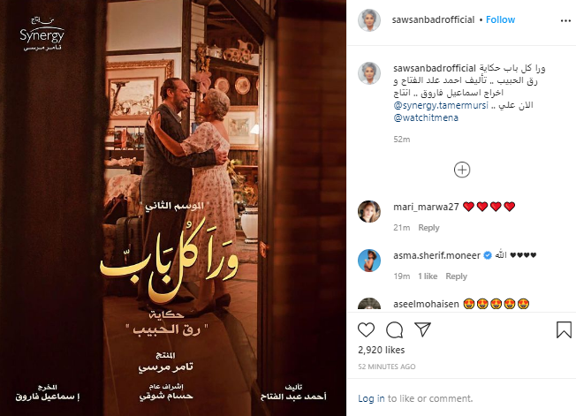This screenshot has width=576, height=416.
Task: Follow the sawsanbadrofficial account
Action: (500, 19)
